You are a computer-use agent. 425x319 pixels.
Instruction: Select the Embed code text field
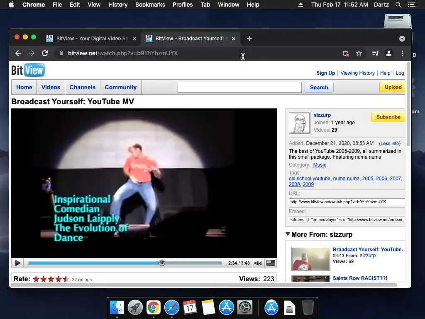(x=347, y=219)
